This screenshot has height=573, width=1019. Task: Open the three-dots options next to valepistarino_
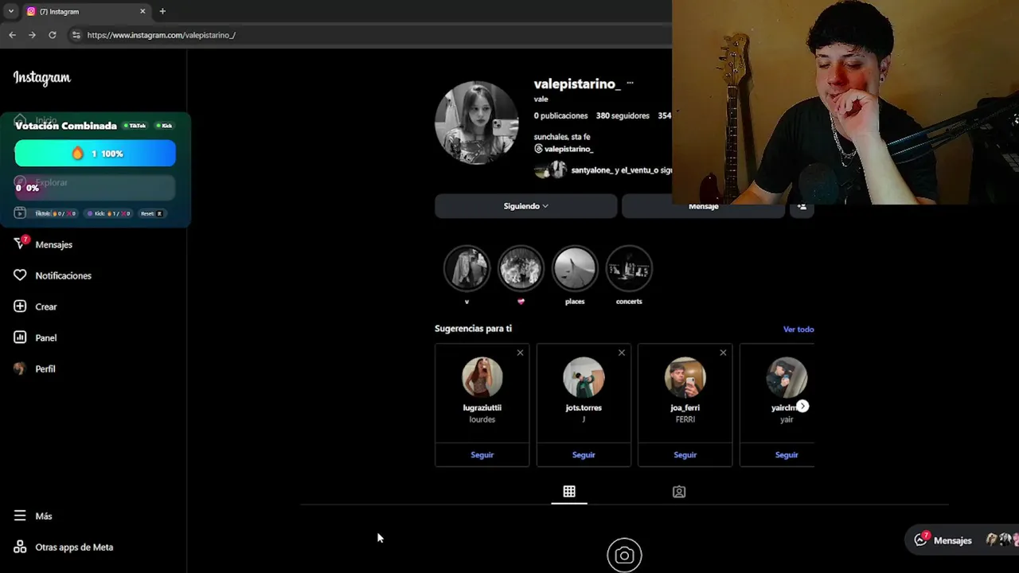point(630,83)
